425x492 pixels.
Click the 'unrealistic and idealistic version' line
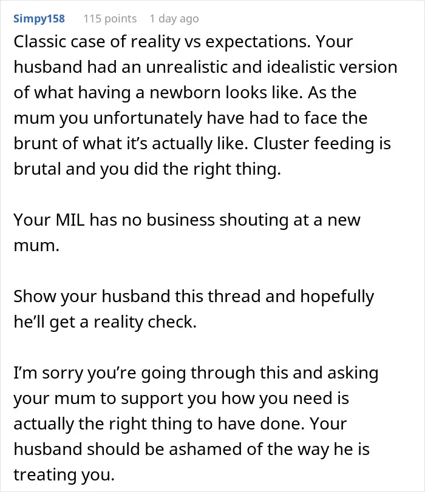tap(271, 67)
